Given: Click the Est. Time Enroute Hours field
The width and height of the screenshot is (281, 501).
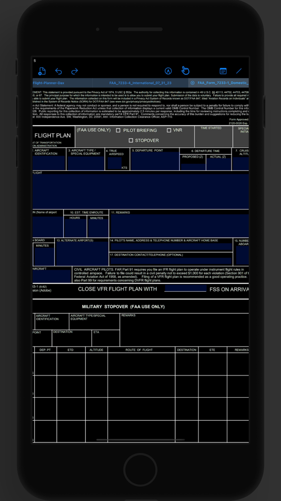Looking at the screenshot, I should pyautogui.click(x=75, y=228).
